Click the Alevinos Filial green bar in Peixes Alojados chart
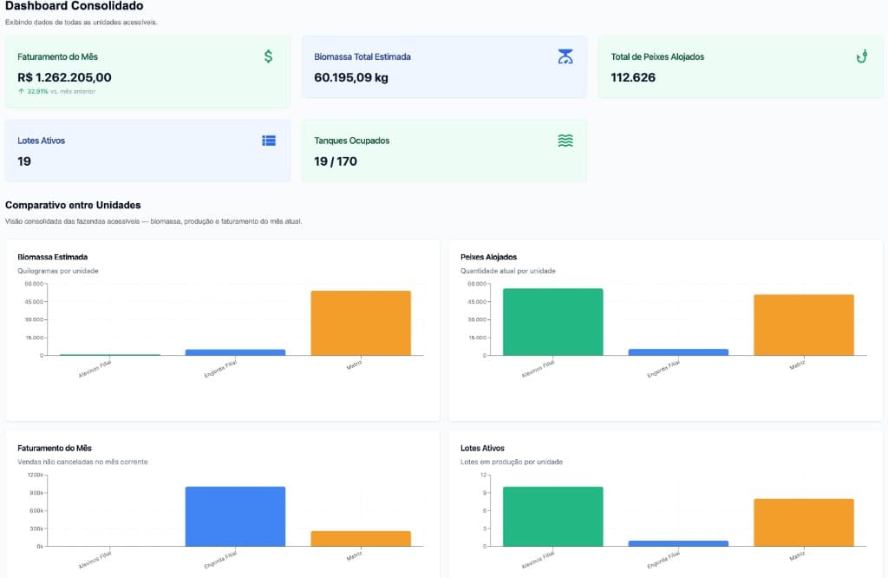 (x=552, y=322)
